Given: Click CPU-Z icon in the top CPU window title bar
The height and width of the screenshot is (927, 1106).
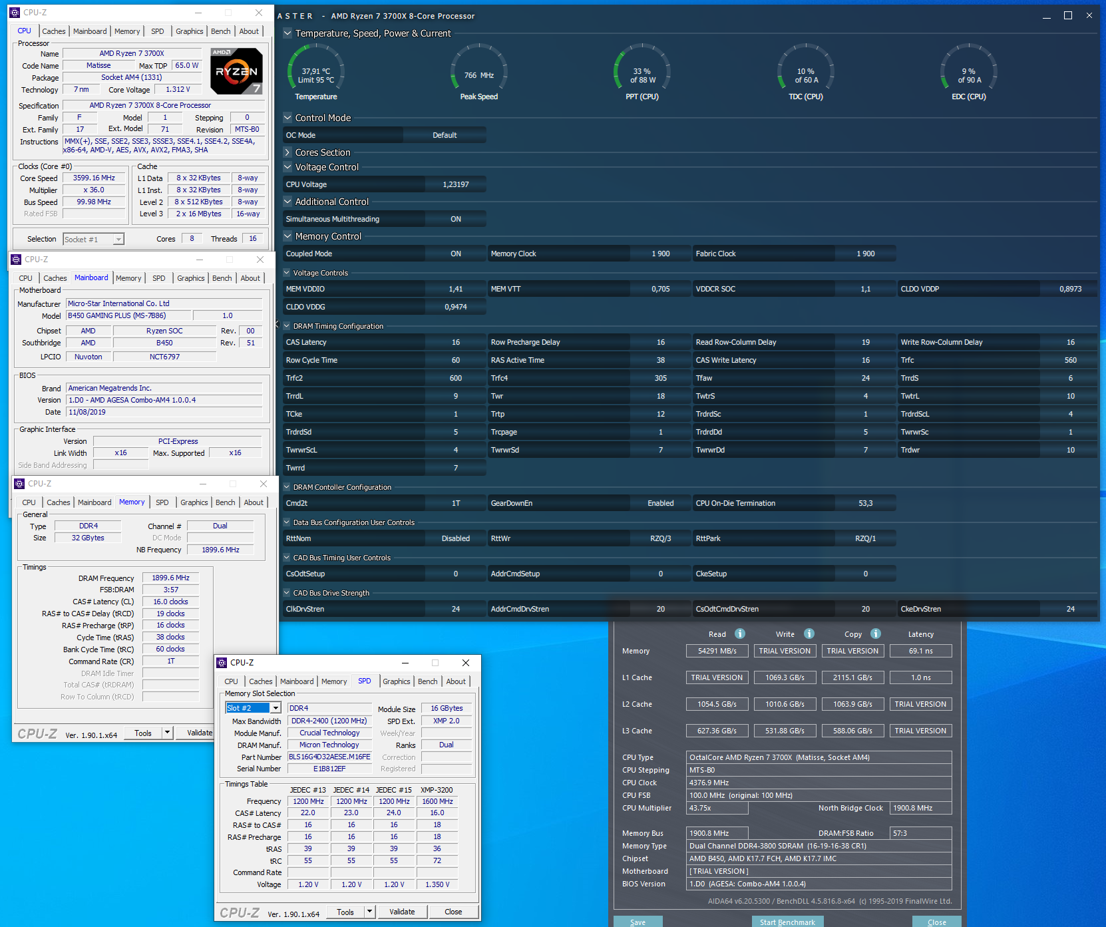Looking at the screenshot, I should [15, 13].
